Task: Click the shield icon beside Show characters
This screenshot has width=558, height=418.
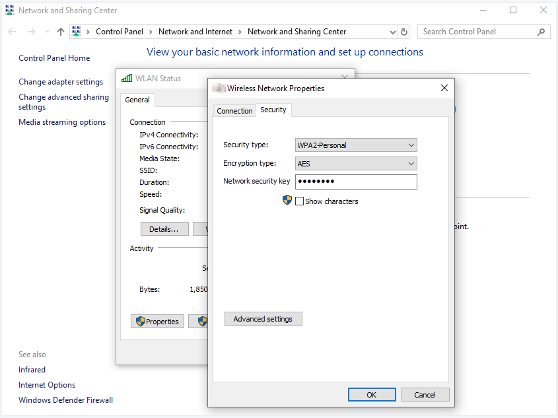Action: [287, 200]
